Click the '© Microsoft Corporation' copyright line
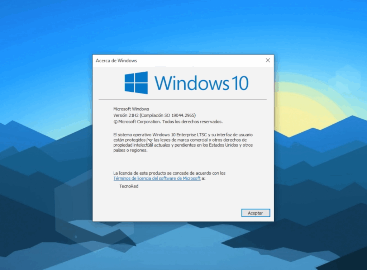This screenshot has height=270, width=367. (x=168, y=122)
